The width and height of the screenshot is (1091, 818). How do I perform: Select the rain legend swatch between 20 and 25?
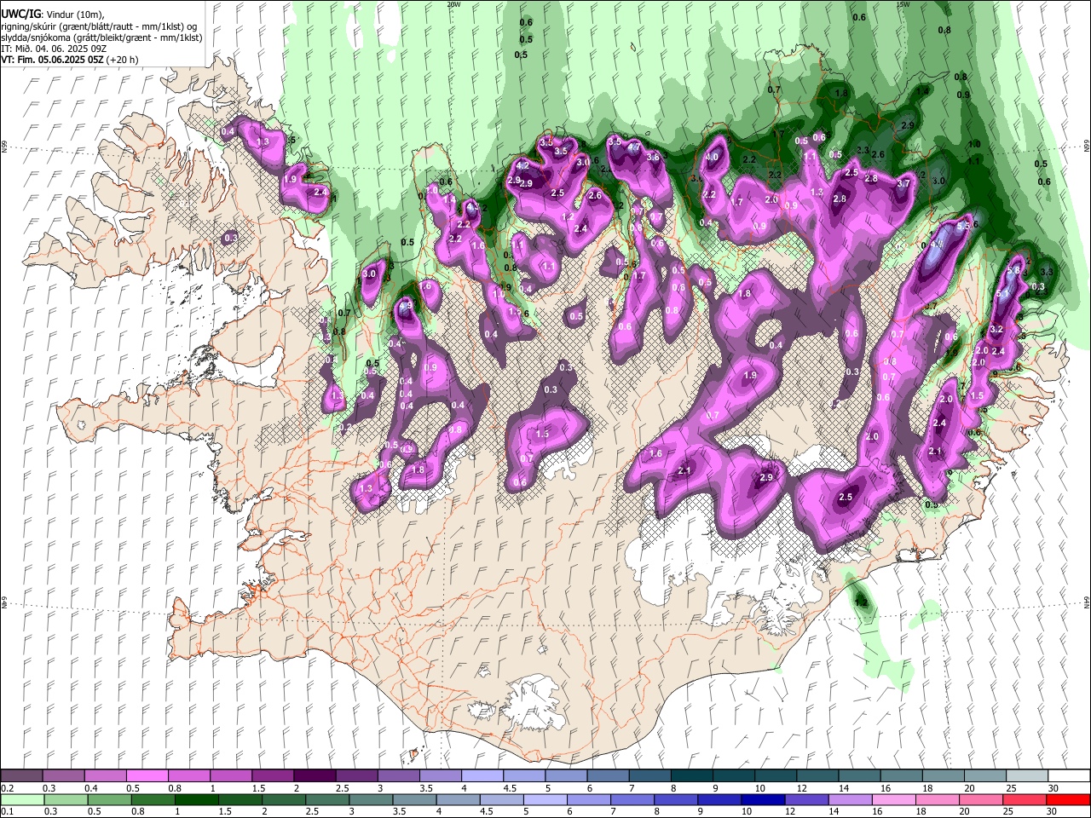[x=982, y=799]
